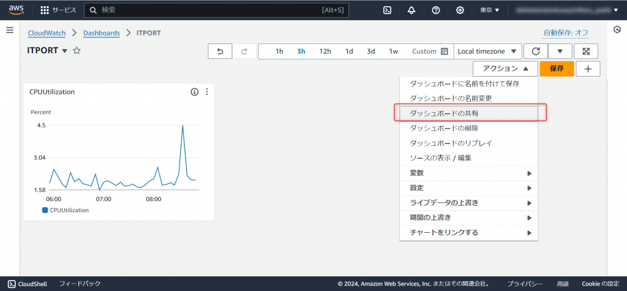Select the 1w time range

(394, 51)
